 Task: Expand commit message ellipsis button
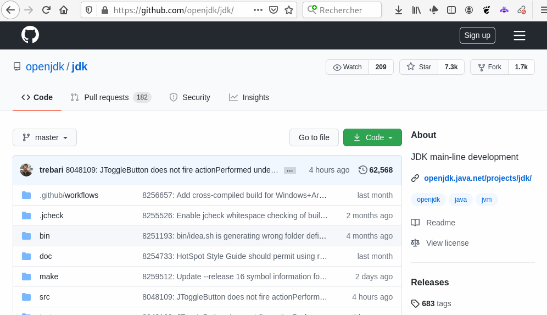290,170
